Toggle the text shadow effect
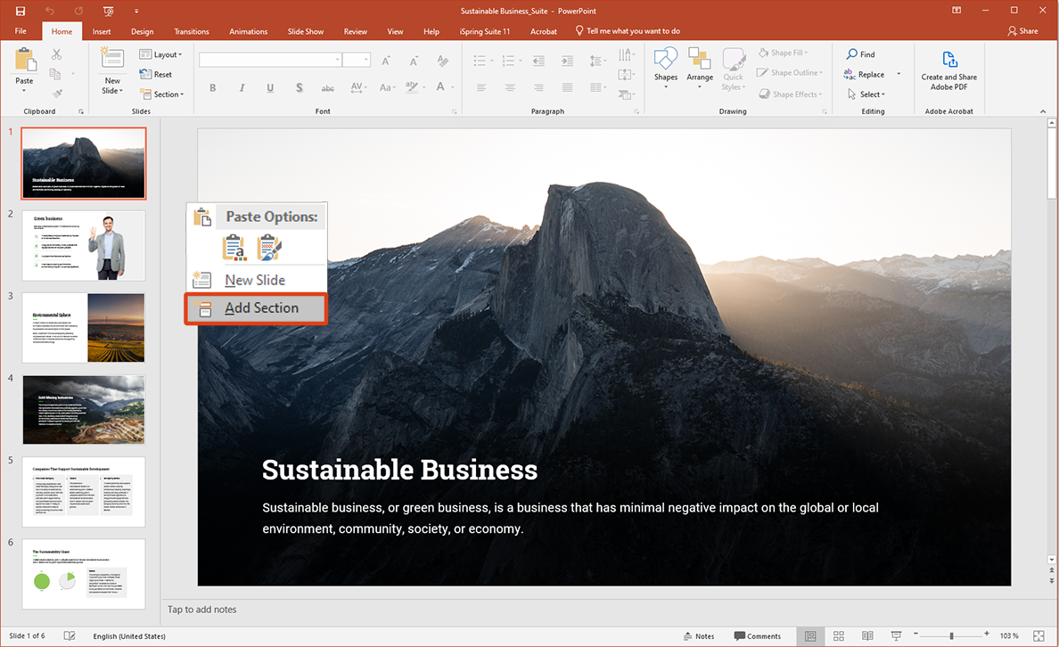The height and width of the screenshot is (647, 1059). click(x=299, y=87)
